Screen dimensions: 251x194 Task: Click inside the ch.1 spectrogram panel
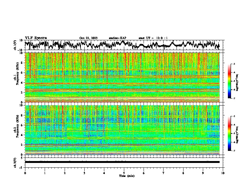point(122,77)
